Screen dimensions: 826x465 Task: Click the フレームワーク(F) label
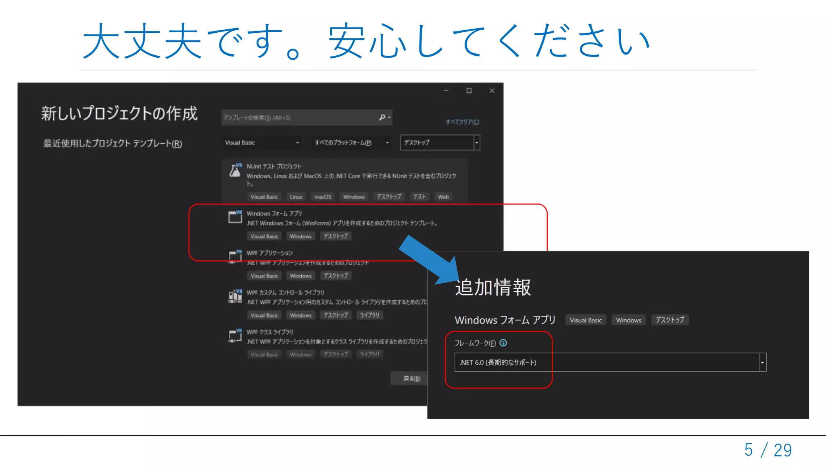tap(475, 343)
